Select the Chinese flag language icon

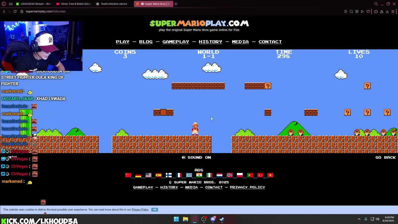click(128, 175)
